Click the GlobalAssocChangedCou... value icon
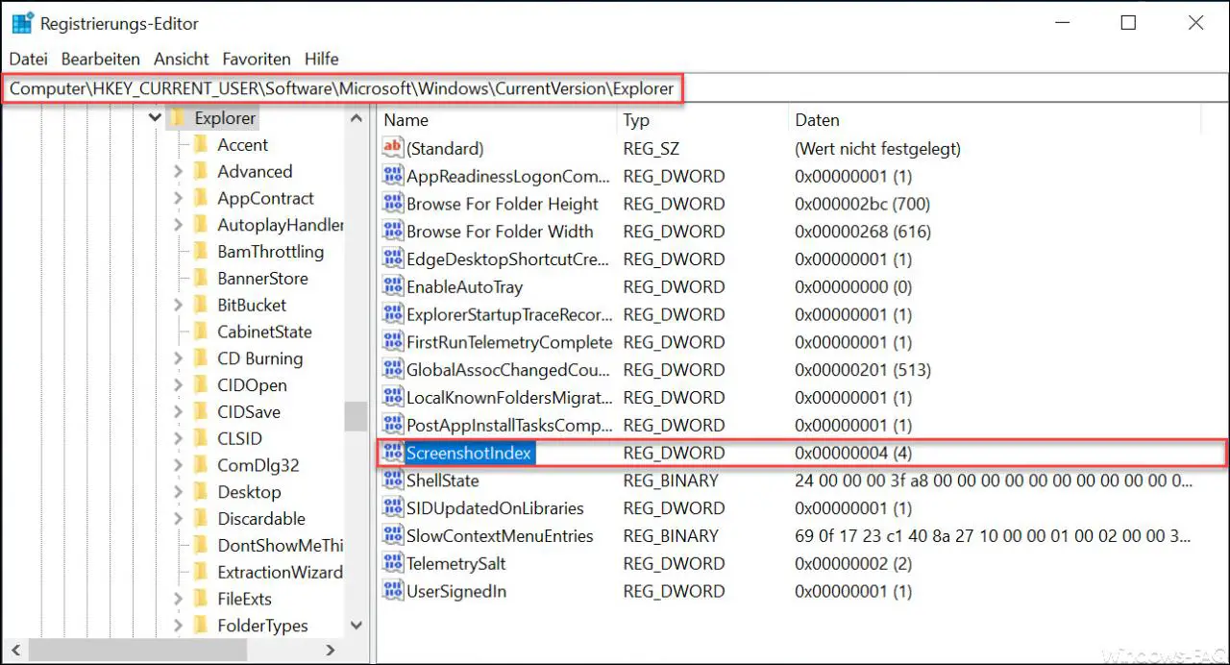Screen dimensions: 1230x665 (x=392, y=370)
